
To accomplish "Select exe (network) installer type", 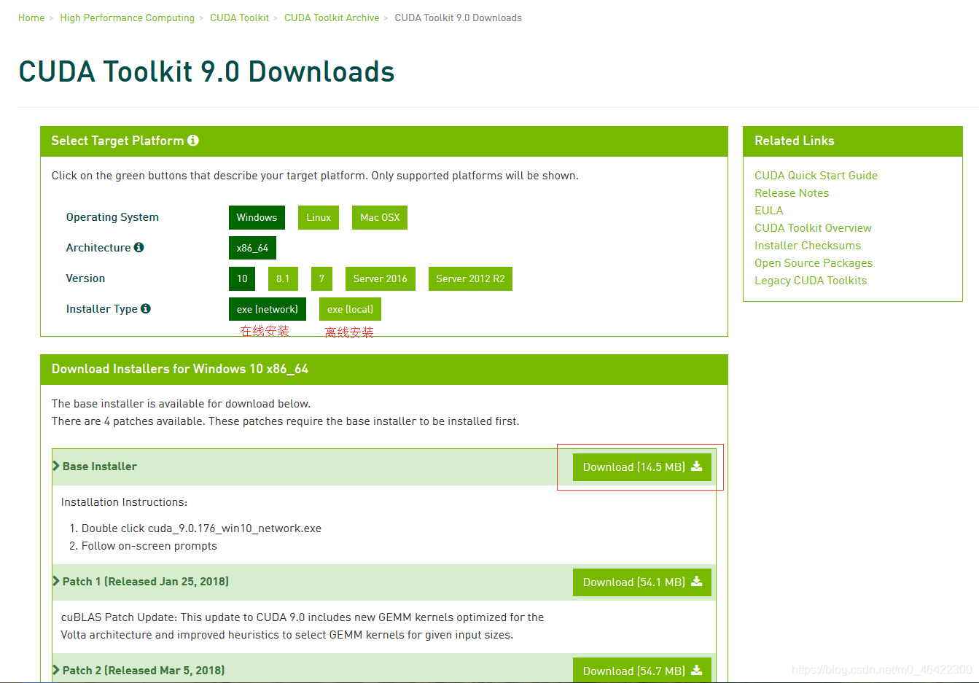I will pyautogui.click(x=268, y=309).
